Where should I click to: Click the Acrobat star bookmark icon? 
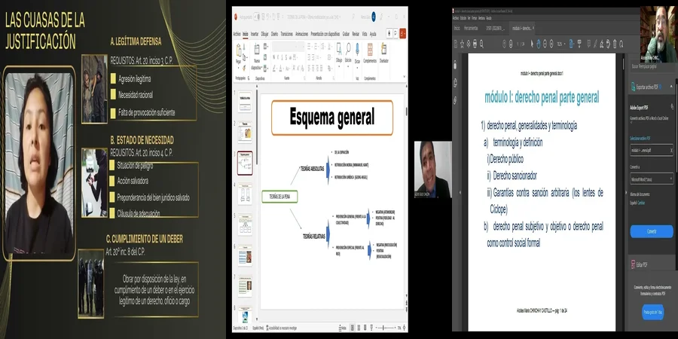coord(463,44)
